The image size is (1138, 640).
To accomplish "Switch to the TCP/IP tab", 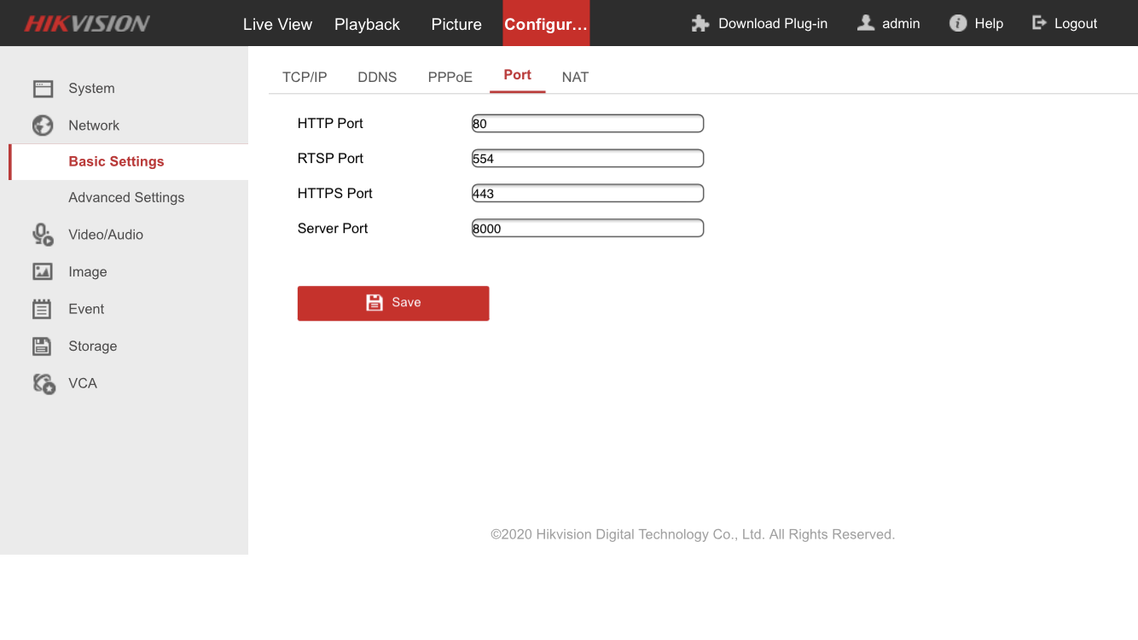I will pos(305,77).
